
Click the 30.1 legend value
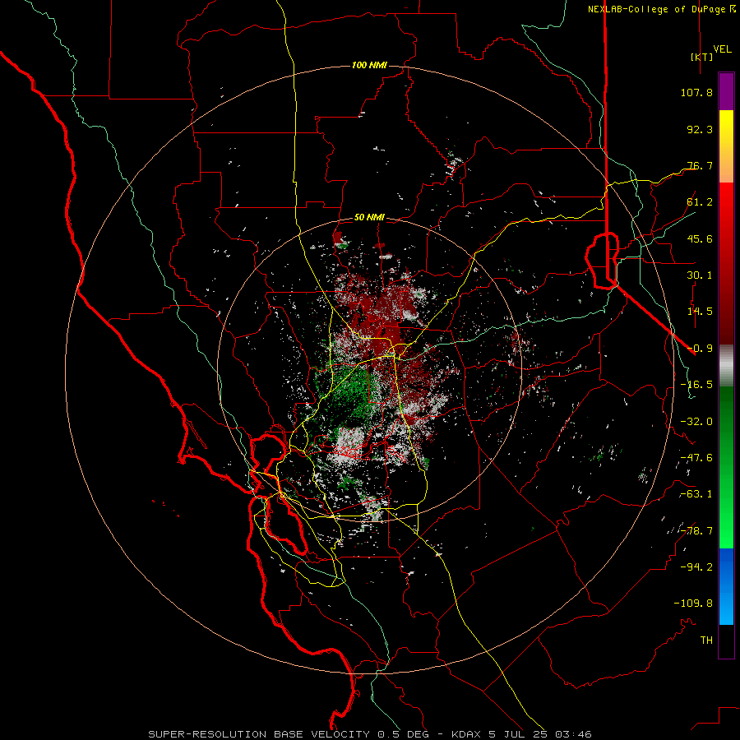pos(700,275)
